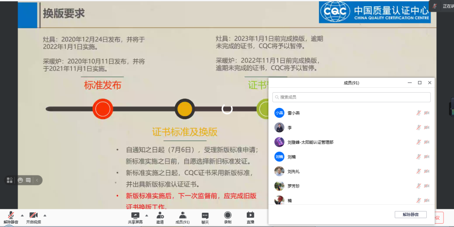Image resolution: width=454 pixels, height=227 pixels.
Task: Click camera-off icon for 刘先礼
Action: [x=427, y=171]
